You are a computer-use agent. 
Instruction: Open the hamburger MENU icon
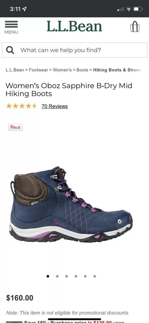click(11, 27)
